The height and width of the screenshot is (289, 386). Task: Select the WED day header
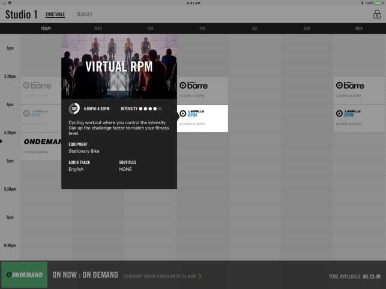tap(98, 29)
